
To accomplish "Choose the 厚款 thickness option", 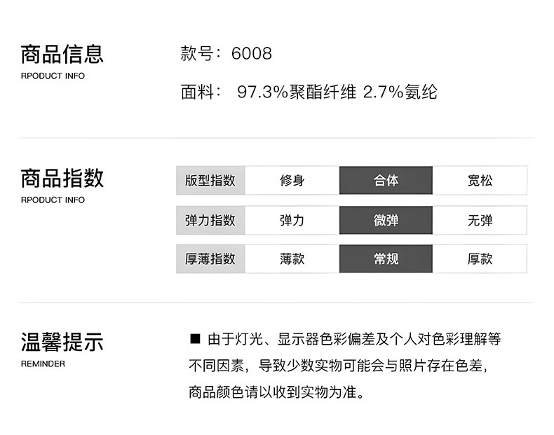I will (480, 259).
